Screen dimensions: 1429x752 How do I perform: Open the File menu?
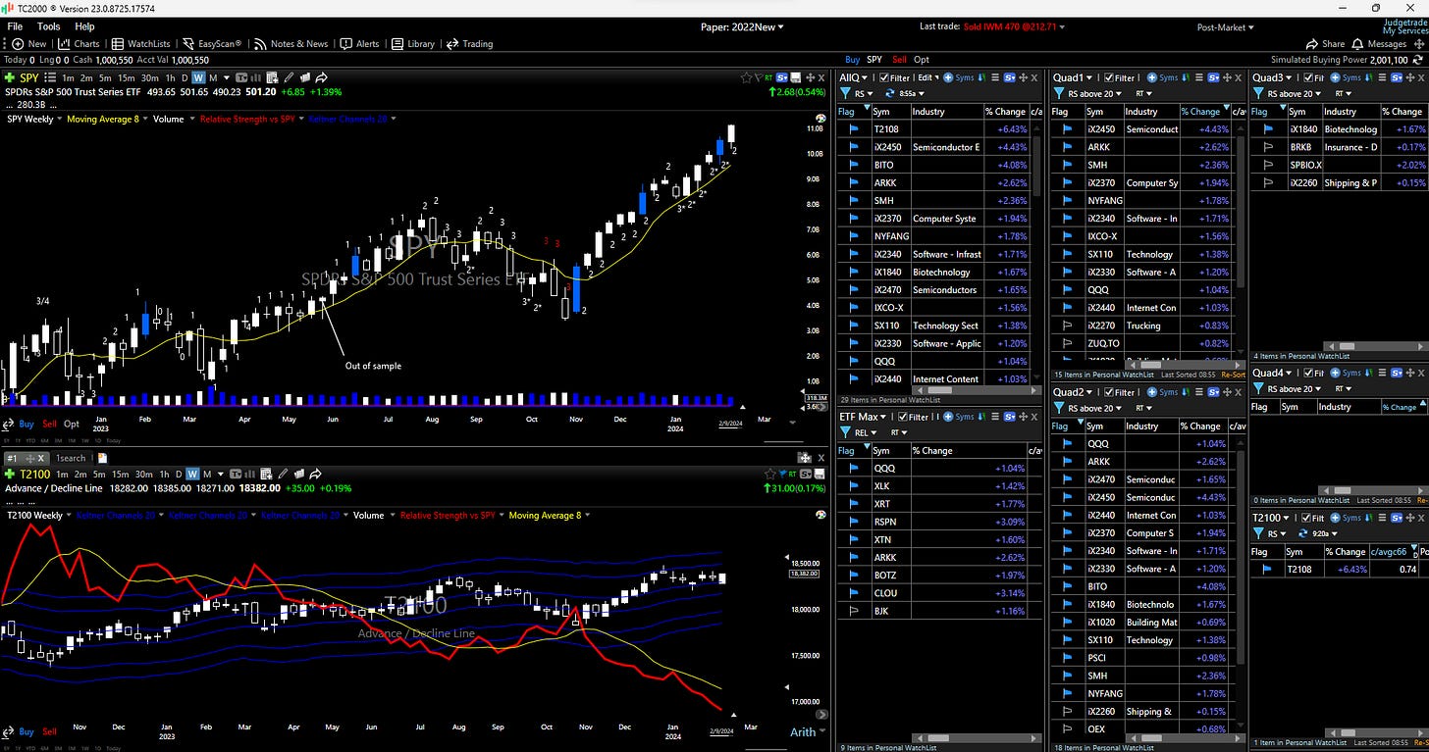click(x=15, y=26)
